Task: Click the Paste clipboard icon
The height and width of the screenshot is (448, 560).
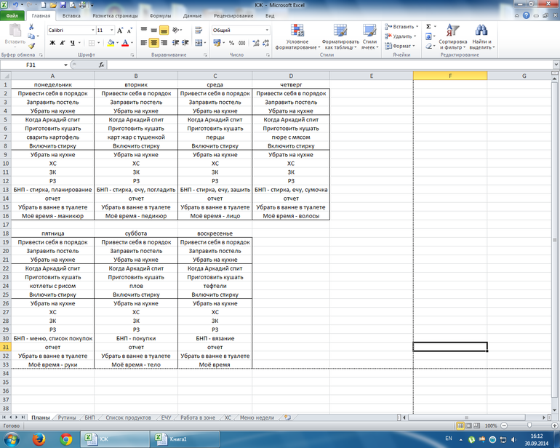Action: [14, 33]
